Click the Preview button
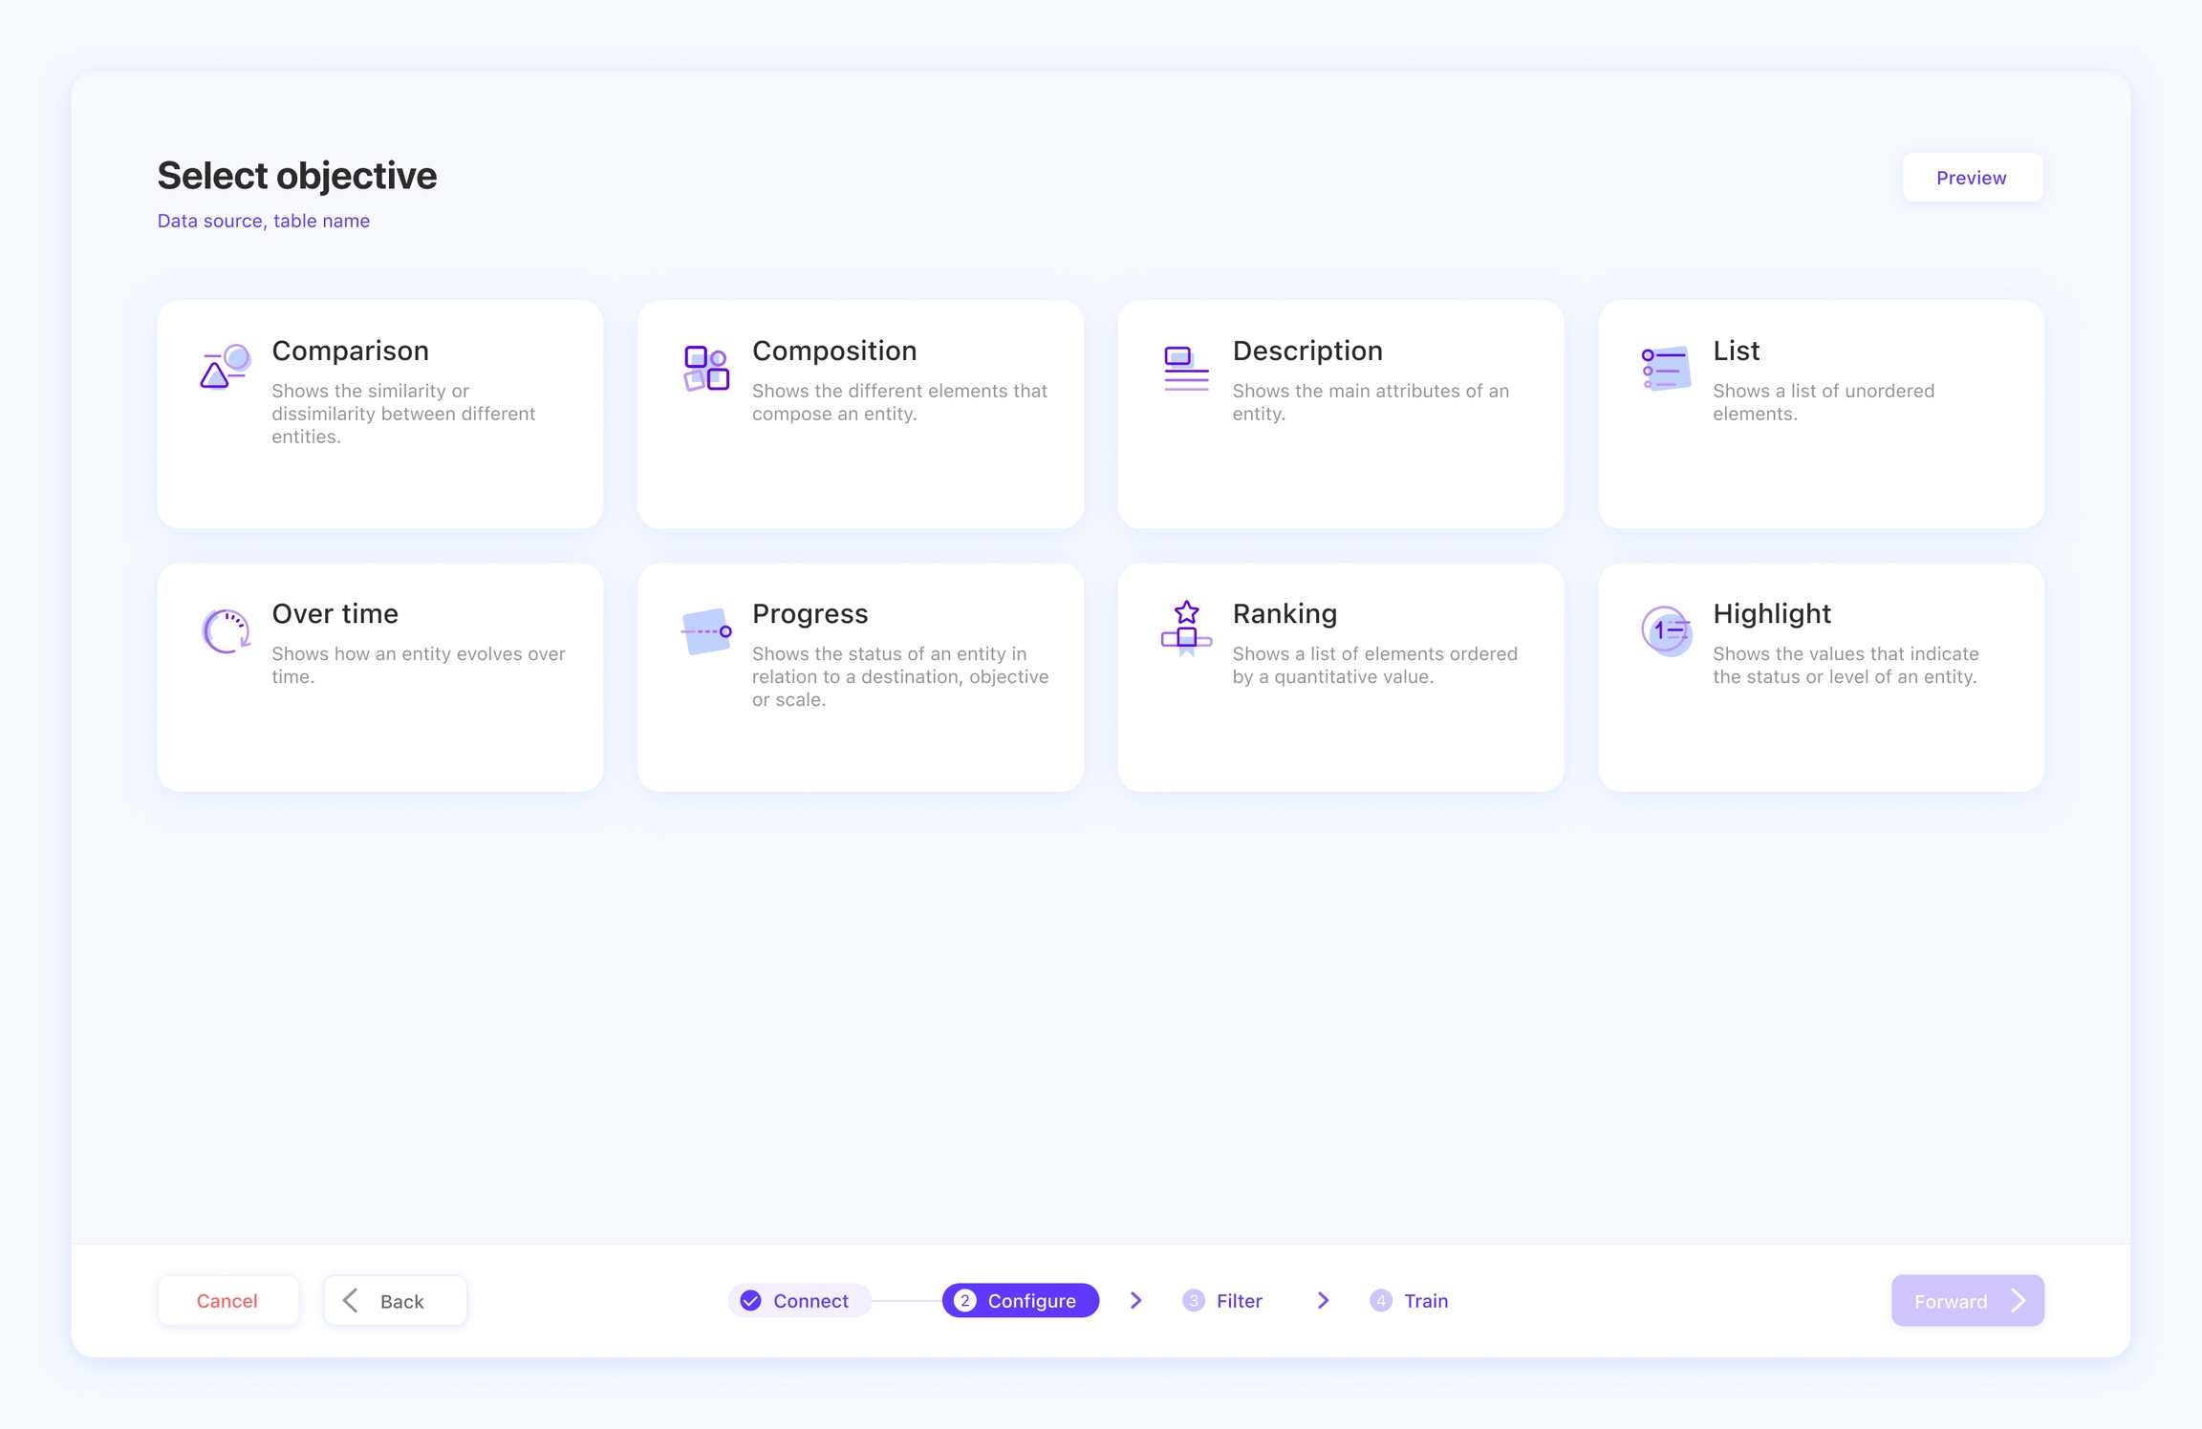2202x1429 pixels. click(1972, 178)
